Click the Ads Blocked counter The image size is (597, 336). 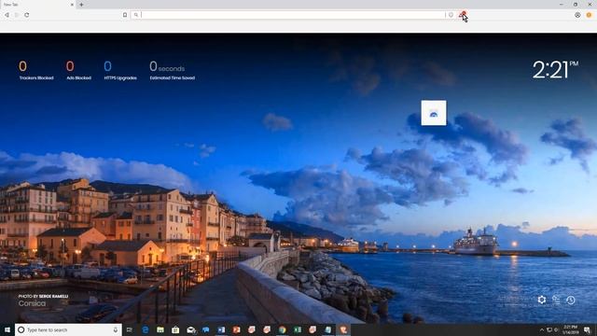point(78,71)
